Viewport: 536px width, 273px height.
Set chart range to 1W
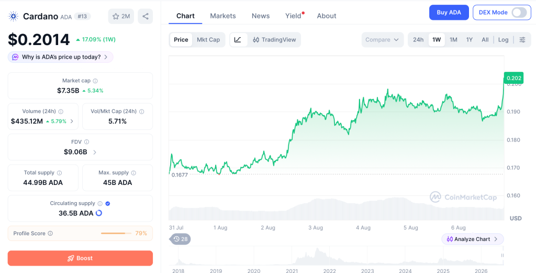coord(437,40)
